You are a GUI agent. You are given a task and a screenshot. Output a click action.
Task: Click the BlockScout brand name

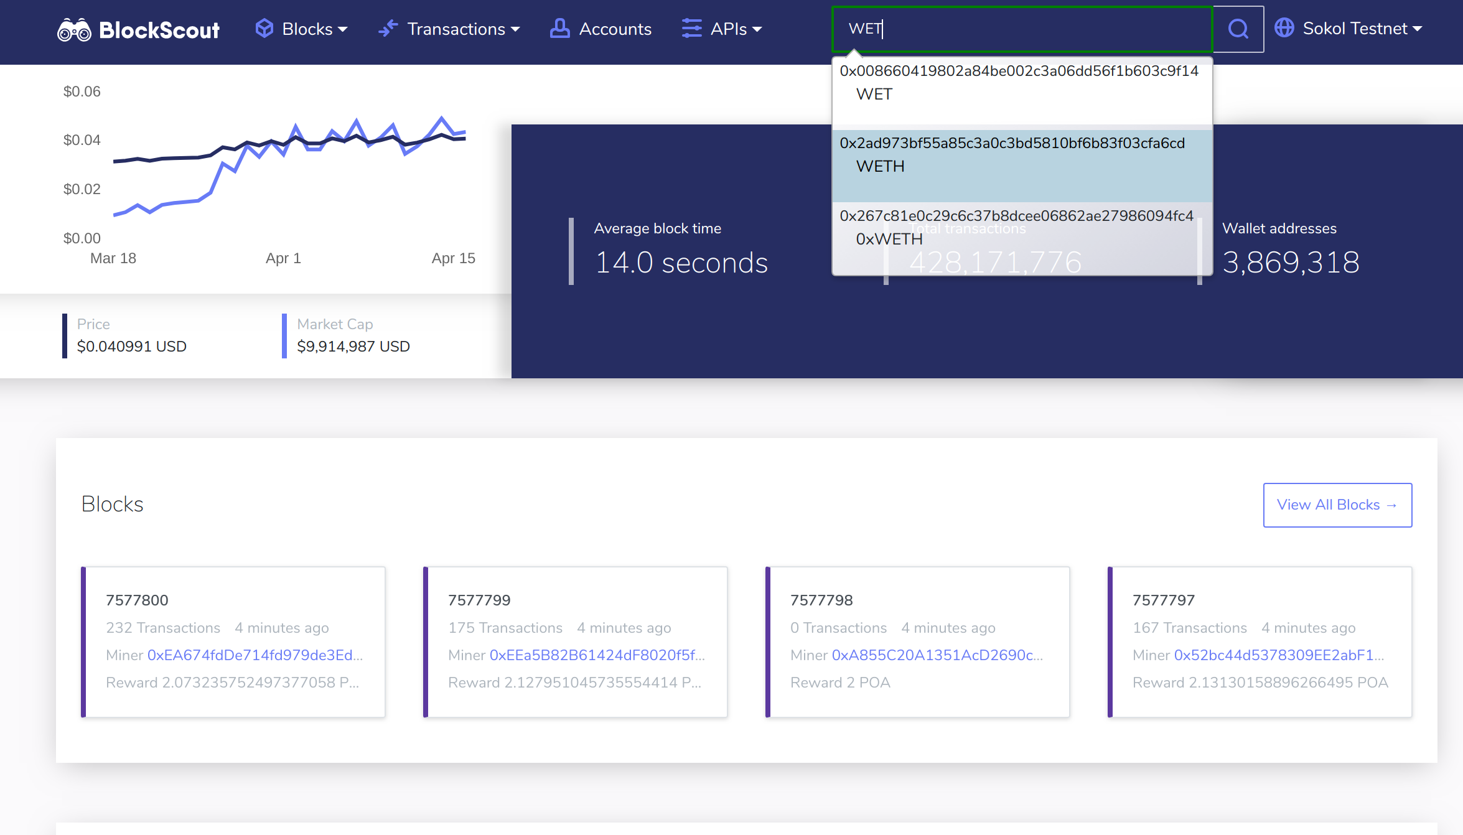[159, 30]
